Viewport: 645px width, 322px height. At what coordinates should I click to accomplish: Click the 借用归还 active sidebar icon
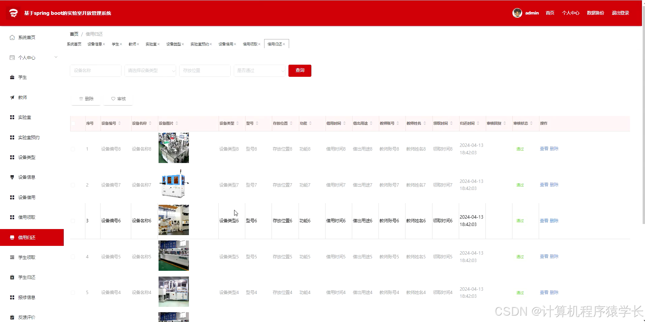click(12, 237)
